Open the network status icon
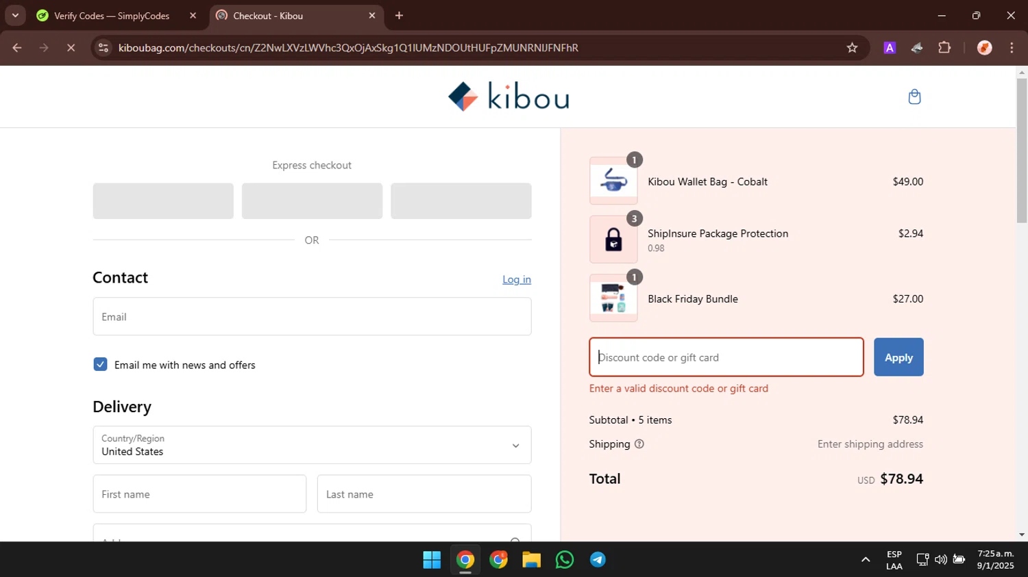This screenshot has height=577, width=1028. [922, 560]
